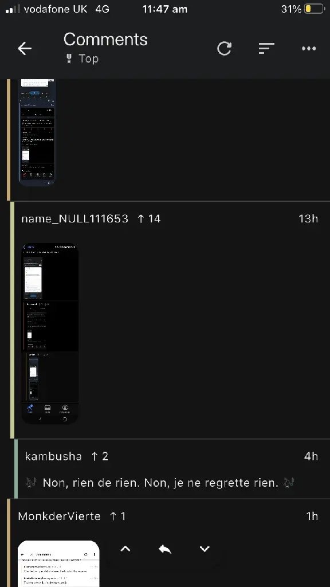Tap the upvote count on kambusha's comment
This screenshot has height=587, width=330.
coord(100,456)
